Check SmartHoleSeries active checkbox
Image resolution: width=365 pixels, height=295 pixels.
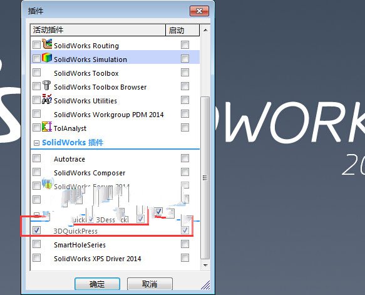(x=36, y=244)
